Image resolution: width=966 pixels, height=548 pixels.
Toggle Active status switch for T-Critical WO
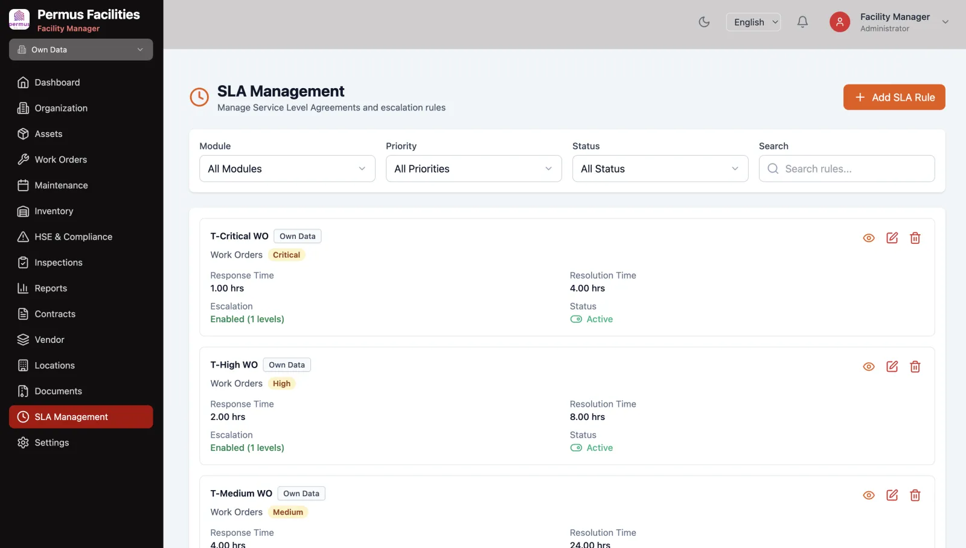[x=576, y=319]
